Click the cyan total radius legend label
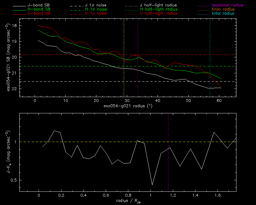The image size is (256, 205). click(x=223, y=13)
